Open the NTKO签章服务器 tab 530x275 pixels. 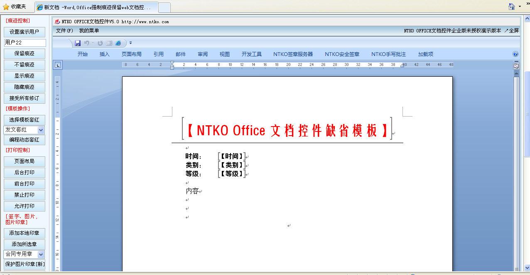[293, 54]
